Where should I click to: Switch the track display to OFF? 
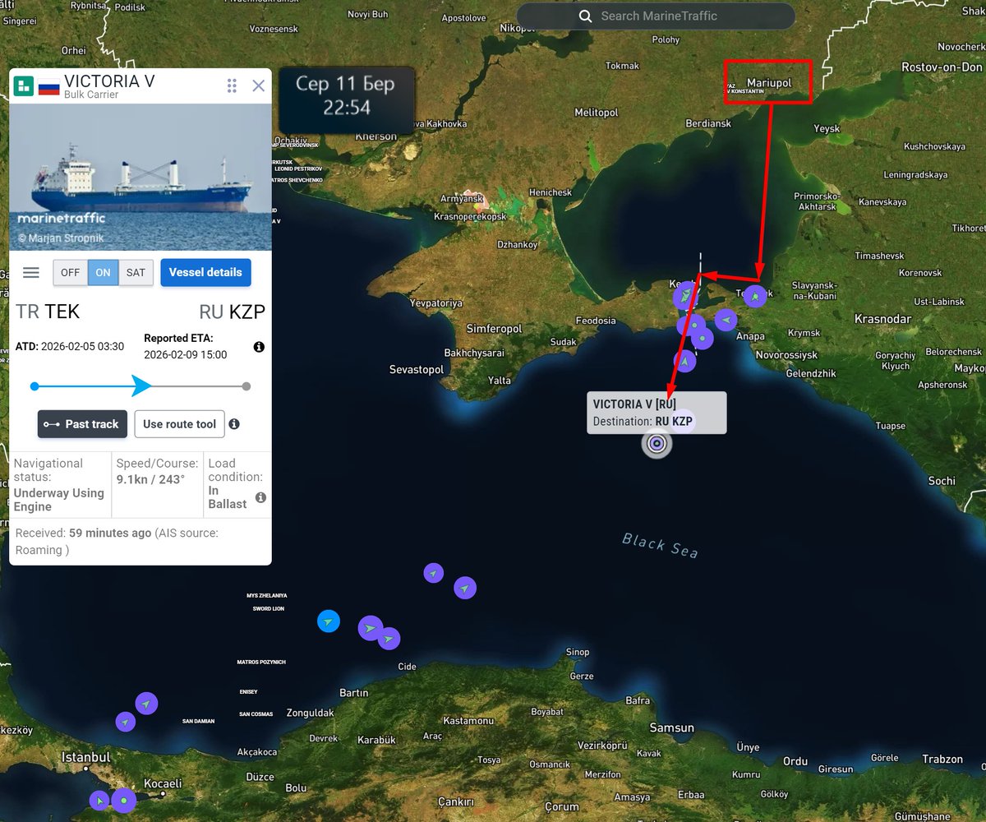(x=71, y=273)
